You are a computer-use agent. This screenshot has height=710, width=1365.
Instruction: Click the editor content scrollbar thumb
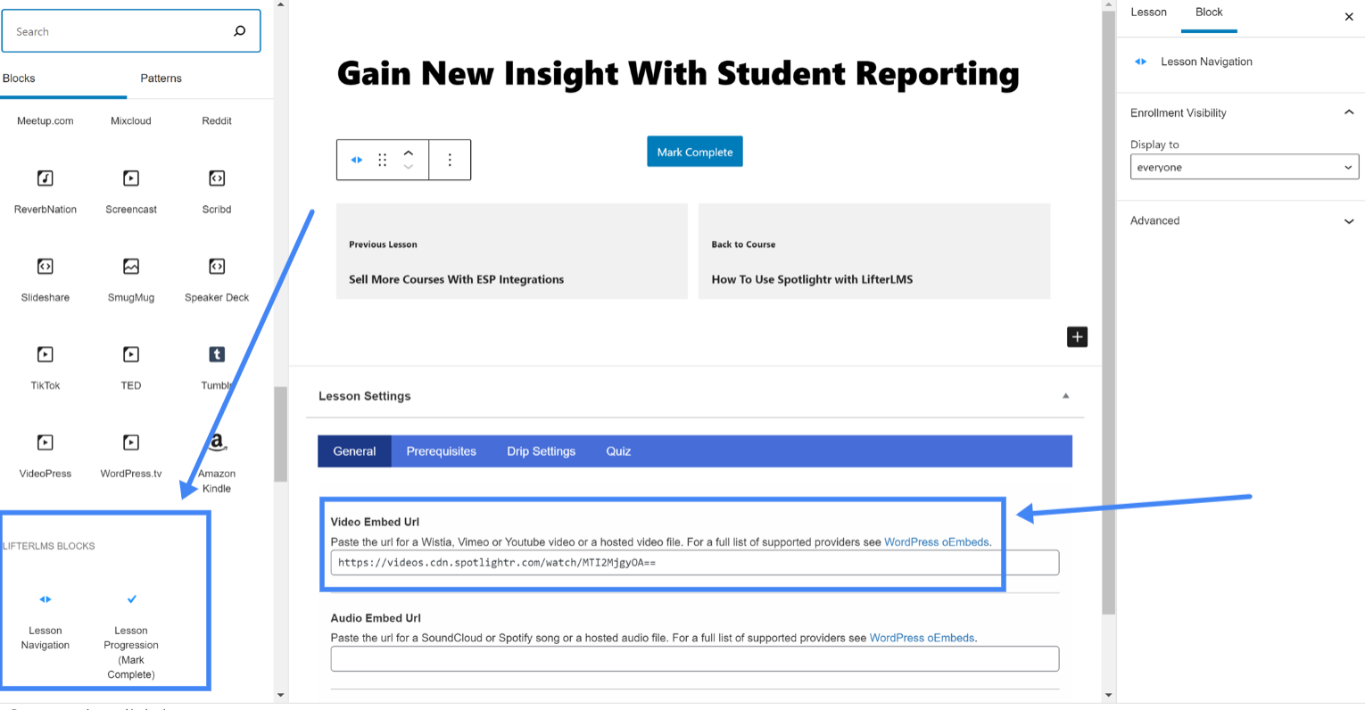(x=1109, y=312)
